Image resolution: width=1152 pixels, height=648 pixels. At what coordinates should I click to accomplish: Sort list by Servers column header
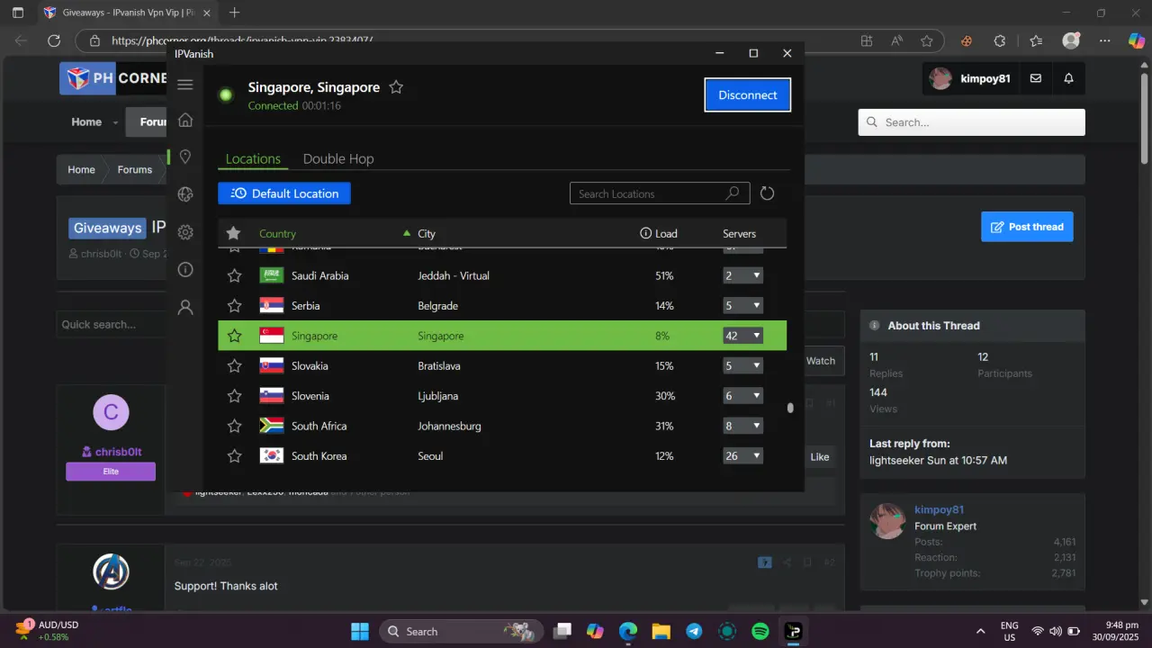[x=740, y=233]
